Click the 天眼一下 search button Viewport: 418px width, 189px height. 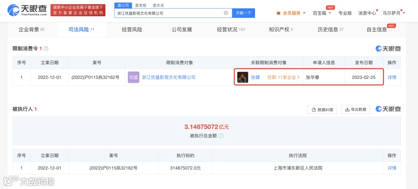pyautogui.click(x=243, y=13)
